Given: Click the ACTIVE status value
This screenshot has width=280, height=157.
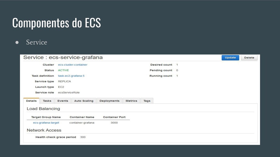Looking at the screenshot, I should [x=63, y=70].
